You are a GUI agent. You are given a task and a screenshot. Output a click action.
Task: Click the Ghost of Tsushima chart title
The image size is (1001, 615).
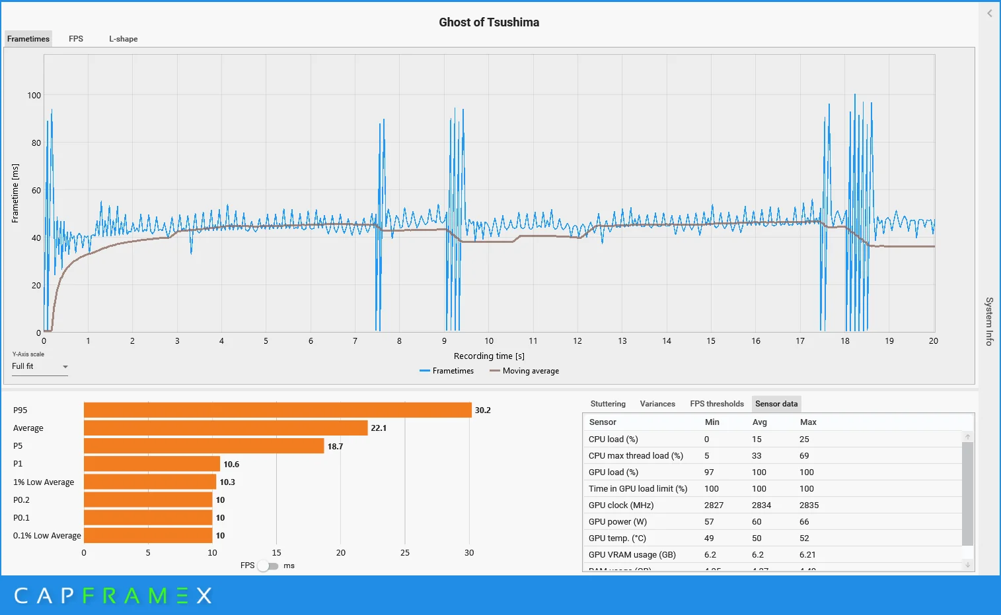pos(489,22)
